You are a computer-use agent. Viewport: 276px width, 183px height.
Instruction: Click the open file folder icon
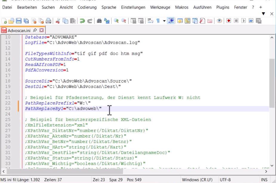[11, 21]
